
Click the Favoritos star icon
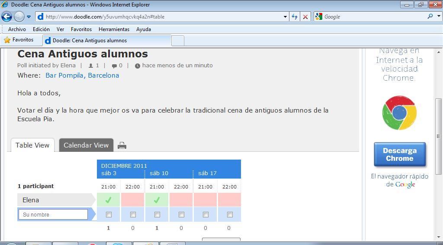pyautogui.click(x=7, y=40)
